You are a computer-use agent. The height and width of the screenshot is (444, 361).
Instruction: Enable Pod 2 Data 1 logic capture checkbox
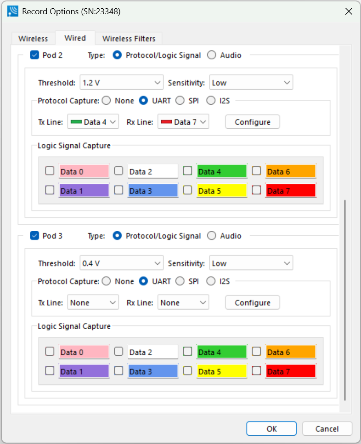coord(50,190)
